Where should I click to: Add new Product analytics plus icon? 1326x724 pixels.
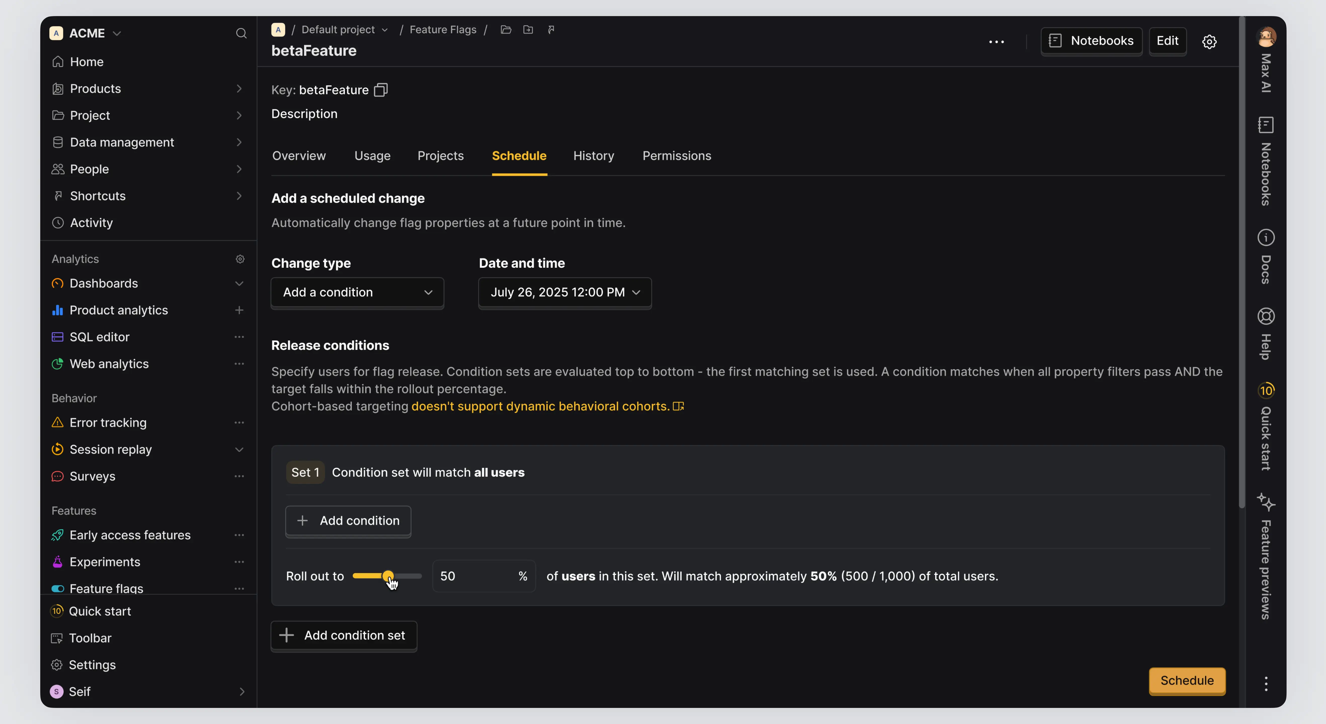point(239,310)
